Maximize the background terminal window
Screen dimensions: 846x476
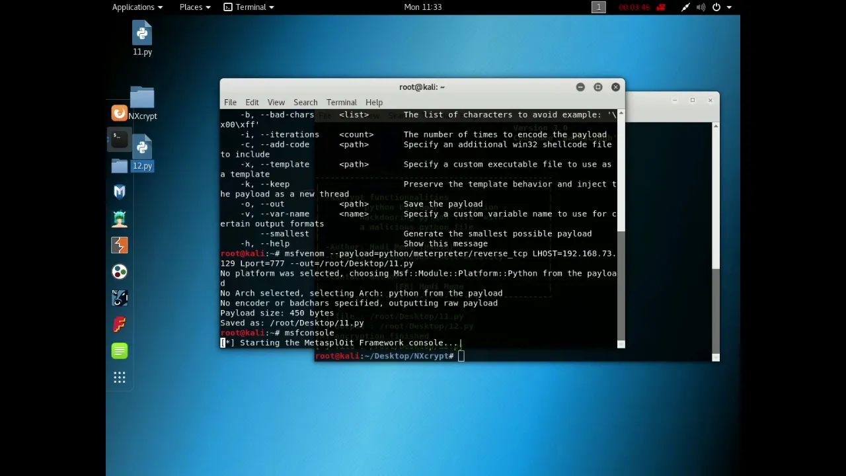tap(693, 100)
